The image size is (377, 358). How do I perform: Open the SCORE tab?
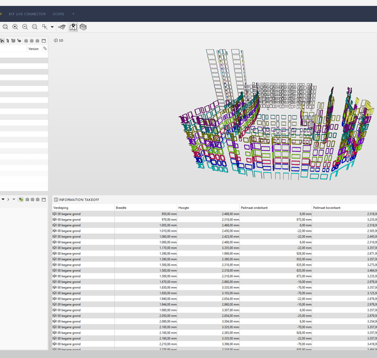pyautogui.click(x=58, y=13)
